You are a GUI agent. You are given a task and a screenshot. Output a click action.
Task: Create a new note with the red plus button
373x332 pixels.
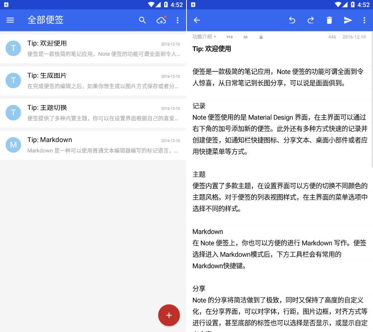169,315
